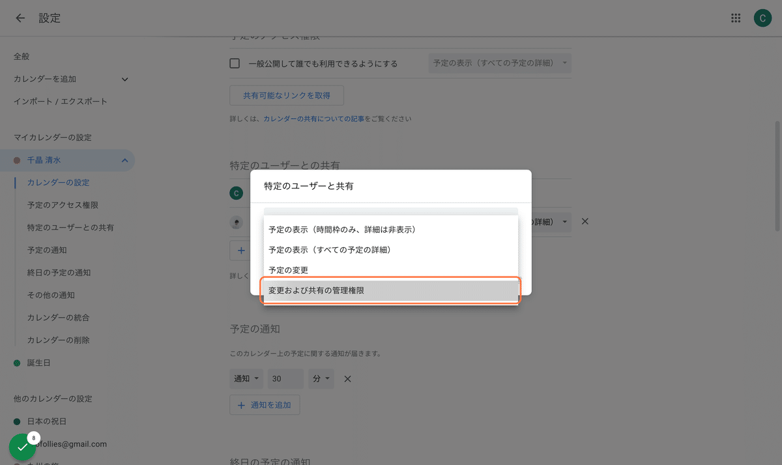Click the 他のカレンダーの設定 heading
Screen dimensions: 782x465
(x=53, y=399)
